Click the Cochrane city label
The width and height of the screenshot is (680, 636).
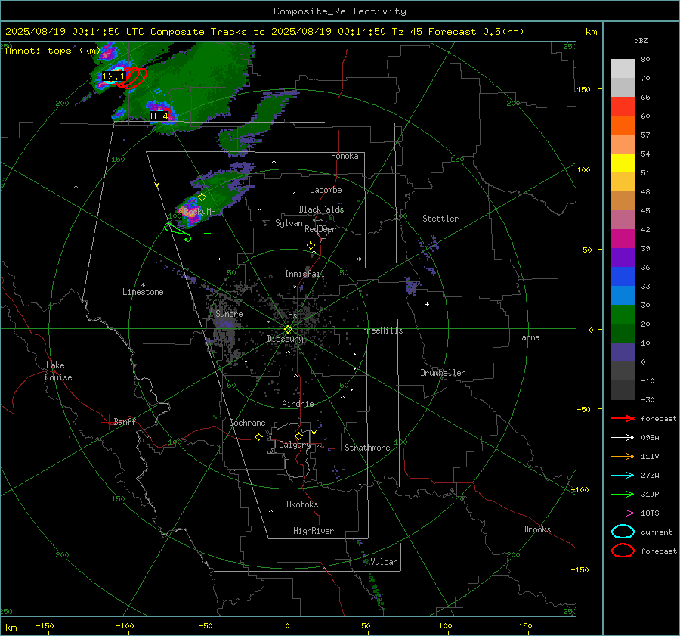(247, 423)
